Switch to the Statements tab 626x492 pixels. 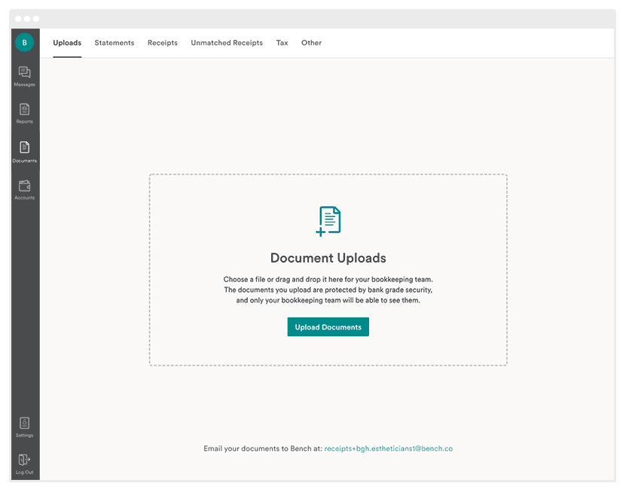[x=115, y=43]
